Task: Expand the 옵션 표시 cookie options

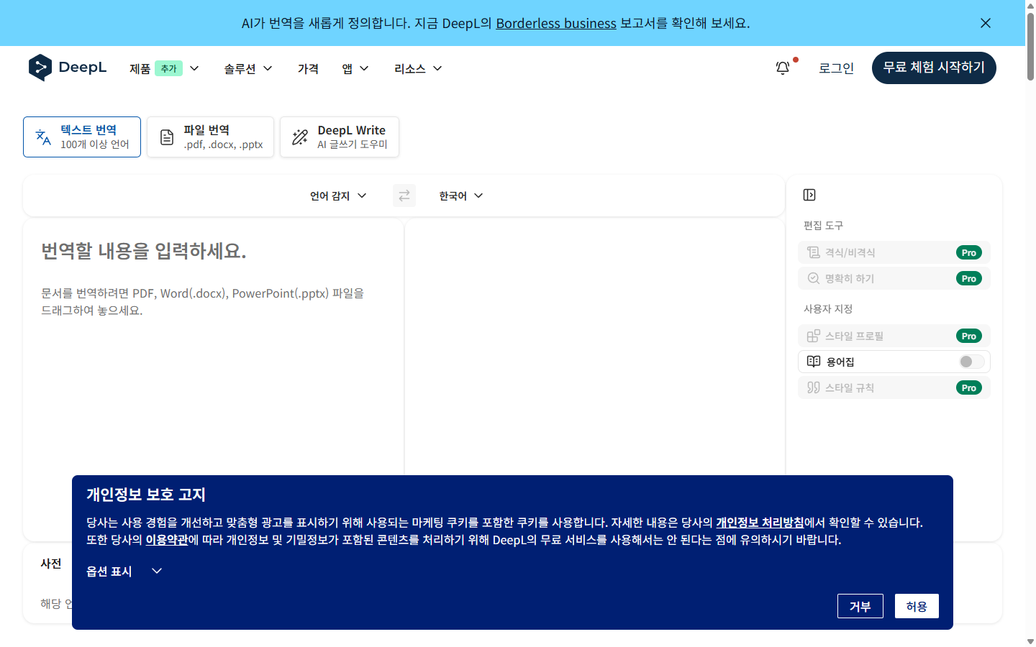Action: tap(124, 571)
